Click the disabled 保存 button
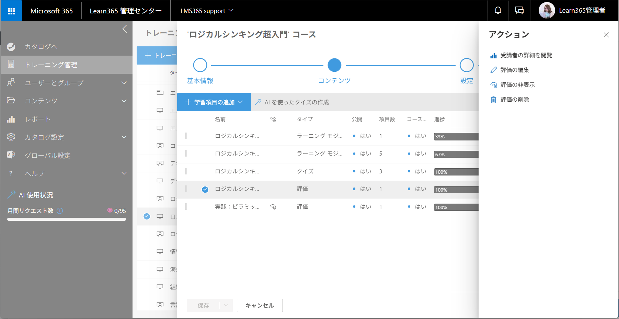 pyautogui.click(x=203, y=306)
